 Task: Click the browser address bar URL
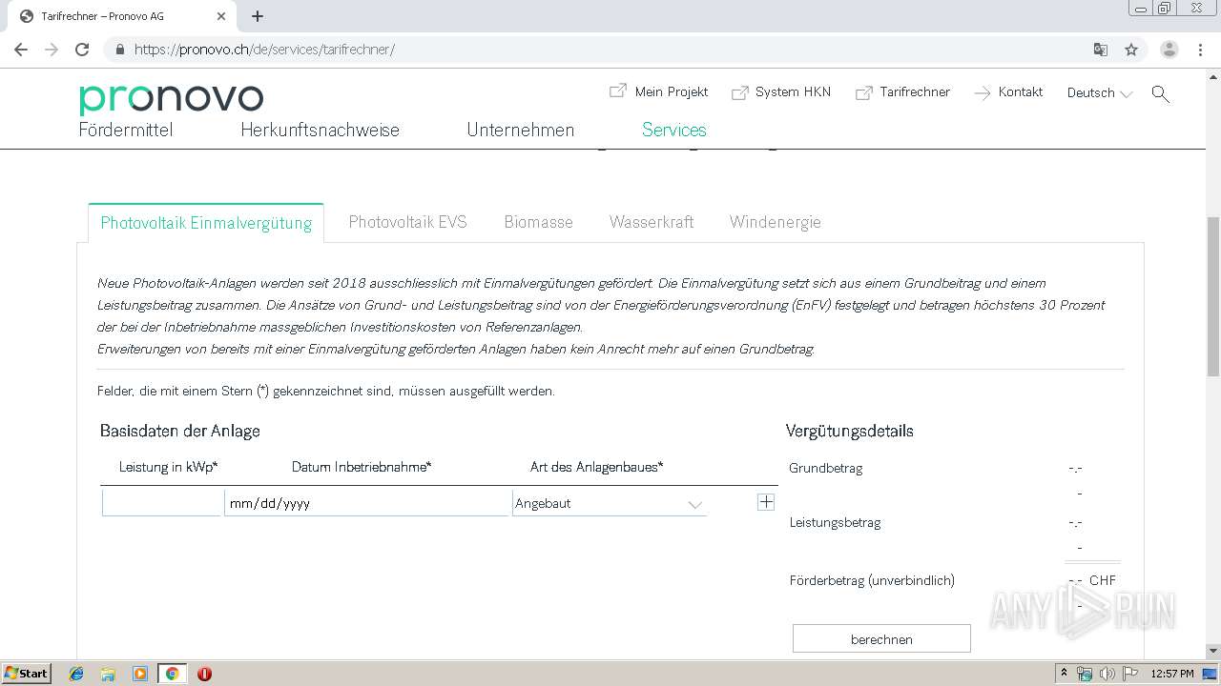264,50
